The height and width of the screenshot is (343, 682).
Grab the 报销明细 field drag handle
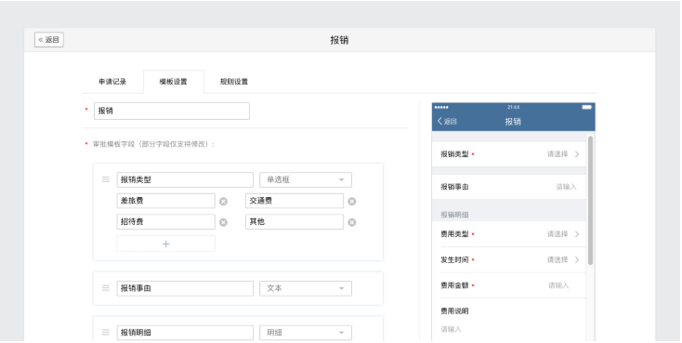[106, 332]
